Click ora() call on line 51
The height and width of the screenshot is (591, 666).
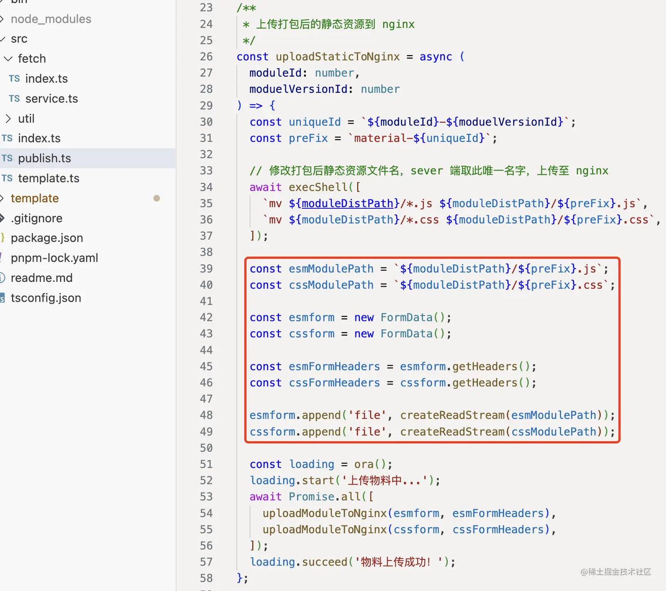pos(370,464)
